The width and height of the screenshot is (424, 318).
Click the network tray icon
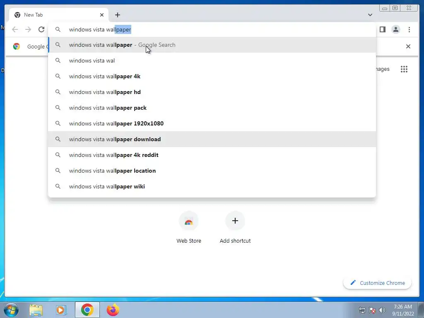(362, 310)
